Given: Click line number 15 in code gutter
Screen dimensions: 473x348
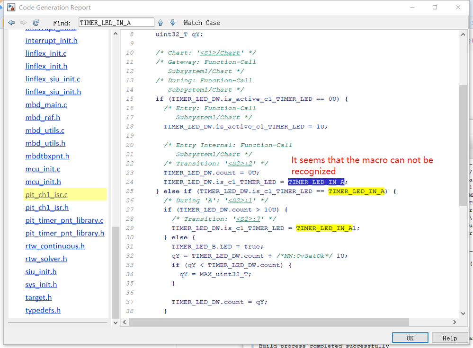Looking at the screenshot, I should [130, 99].
